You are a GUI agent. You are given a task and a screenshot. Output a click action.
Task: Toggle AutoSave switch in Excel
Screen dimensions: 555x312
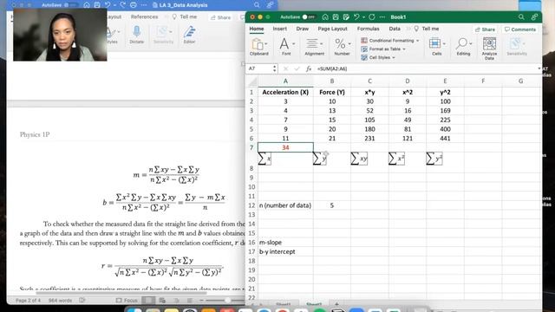tap(309, 17)
